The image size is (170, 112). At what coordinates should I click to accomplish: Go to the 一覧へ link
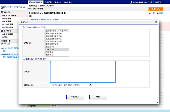click(154, 13)
